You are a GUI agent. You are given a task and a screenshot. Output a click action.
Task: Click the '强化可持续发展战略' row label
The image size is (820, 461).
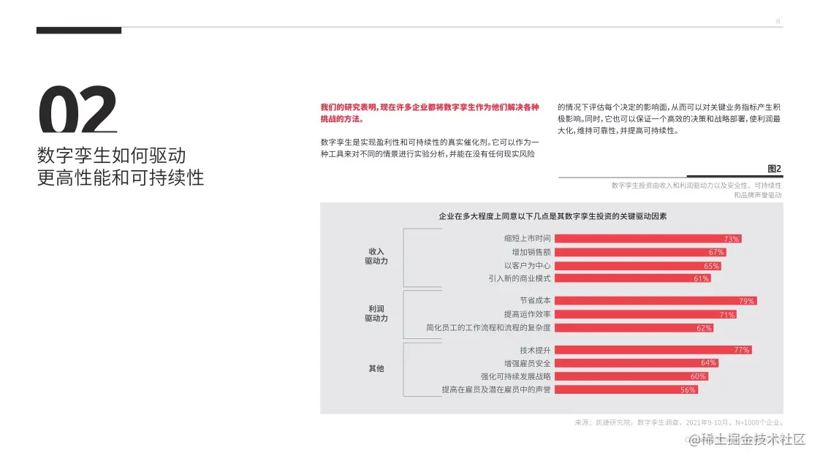515,376
